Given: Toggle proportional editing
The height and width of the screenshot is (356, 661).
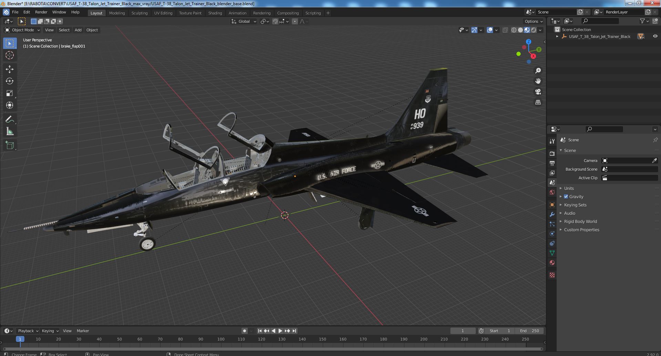Looking at the screenshot, I should point(295,21).
